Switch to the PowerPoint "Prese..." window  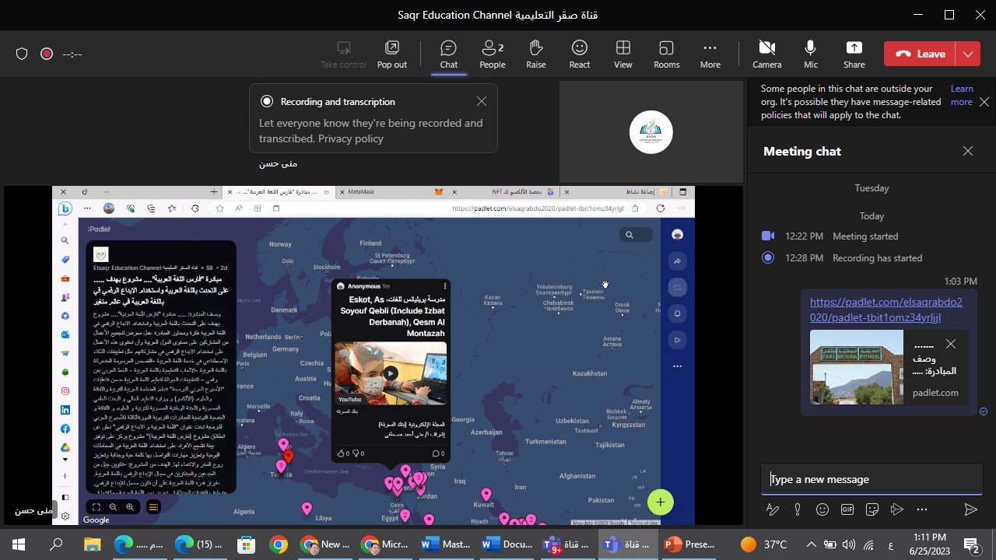pos(688,544)
